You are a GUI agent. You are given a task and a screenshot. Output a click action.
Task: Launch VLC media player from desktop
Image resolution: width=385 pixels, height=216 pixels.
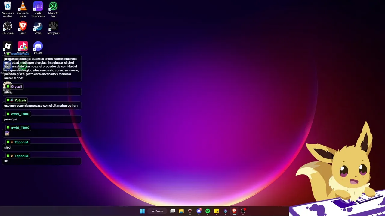[23, 9]
